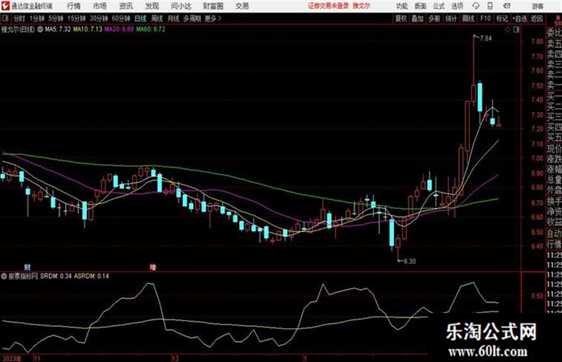Click the 返回 back button
This screenshot has width=562, height=362.
536,18
